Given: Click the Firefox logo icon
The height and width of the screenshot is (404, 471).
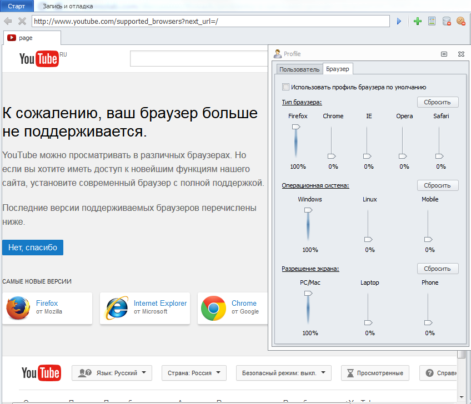Looking at the screenshot, I should 18,307.
